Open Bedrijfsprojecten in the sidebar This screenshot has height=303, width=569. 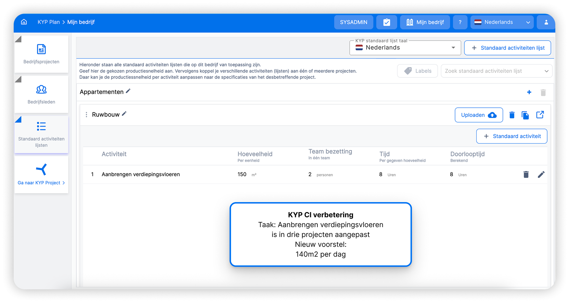41,54
